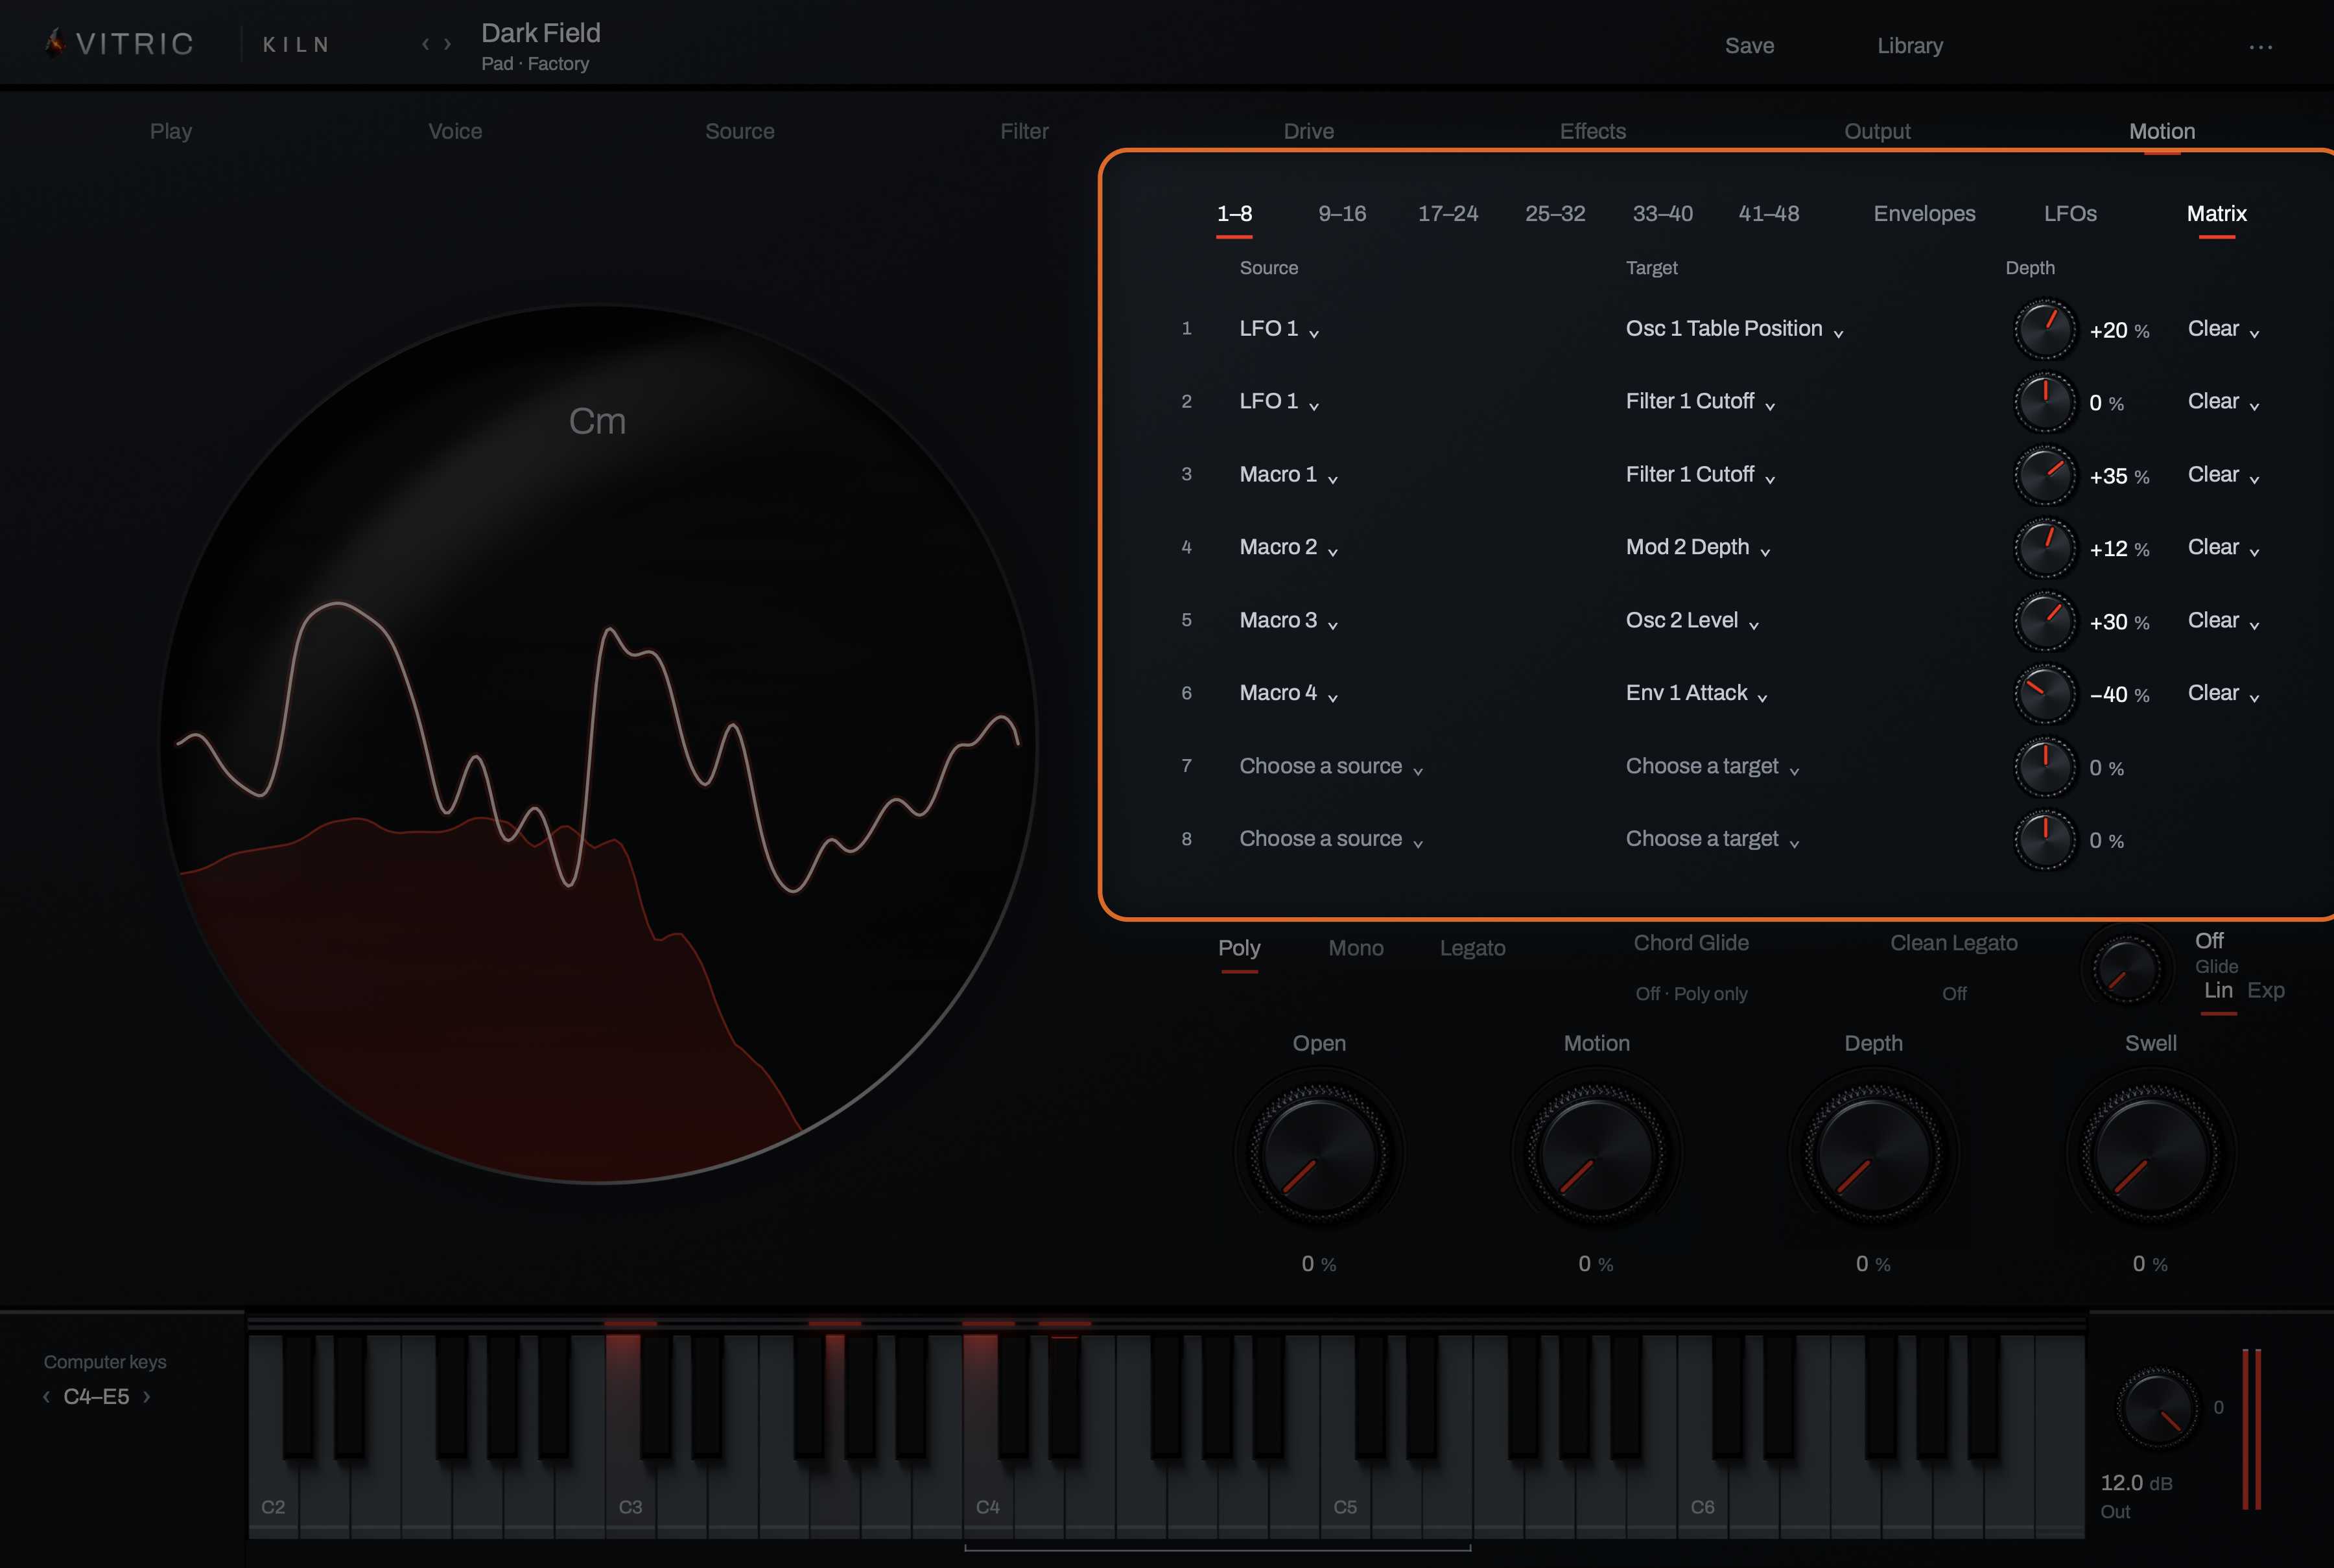Switch to the Filter tab
The width and height of the screenshot is (2334, 1568).
point(1024,131)
